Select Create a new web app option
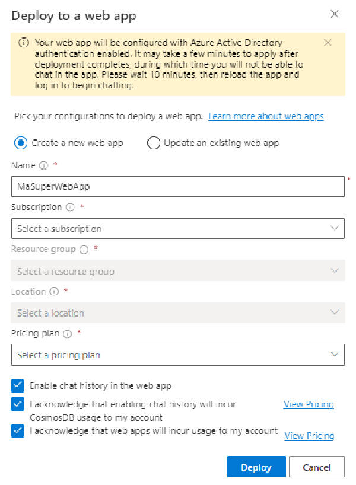Image resolution: width=356 pixels, height=485 pixels. [x=21, y=143]
